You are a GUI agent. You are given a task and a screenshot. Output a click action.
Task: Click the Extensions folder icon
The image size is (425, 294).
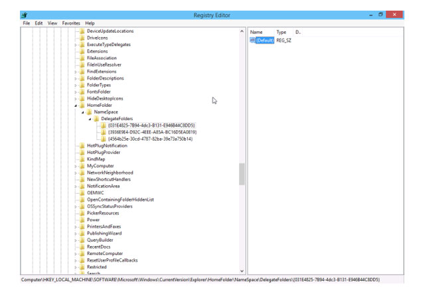coord(82,52)
